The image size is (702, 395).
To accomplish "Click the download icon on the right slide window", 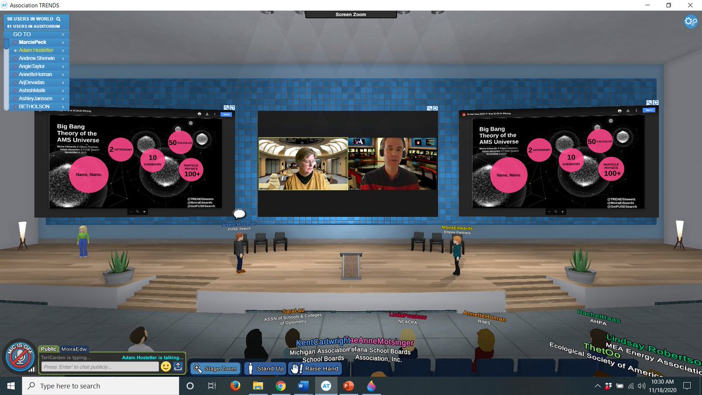I will pyautogui.click(x=628, y=111).
